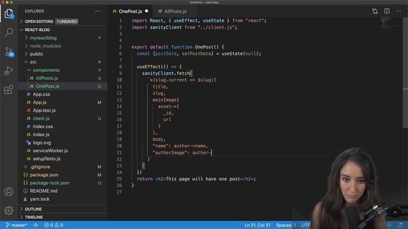Open client.js file
This screenshot has width=408, height=229.
pos(62,118)
